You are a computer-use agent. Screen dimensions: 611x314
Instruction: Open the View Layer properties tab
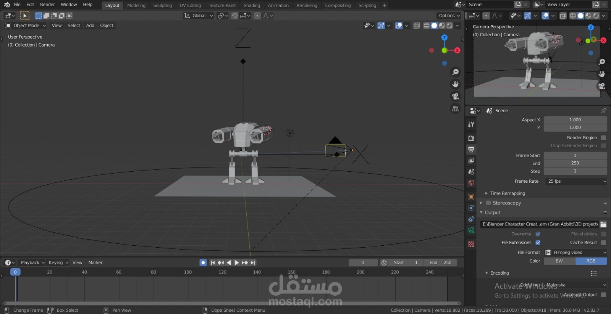[471, 161]
